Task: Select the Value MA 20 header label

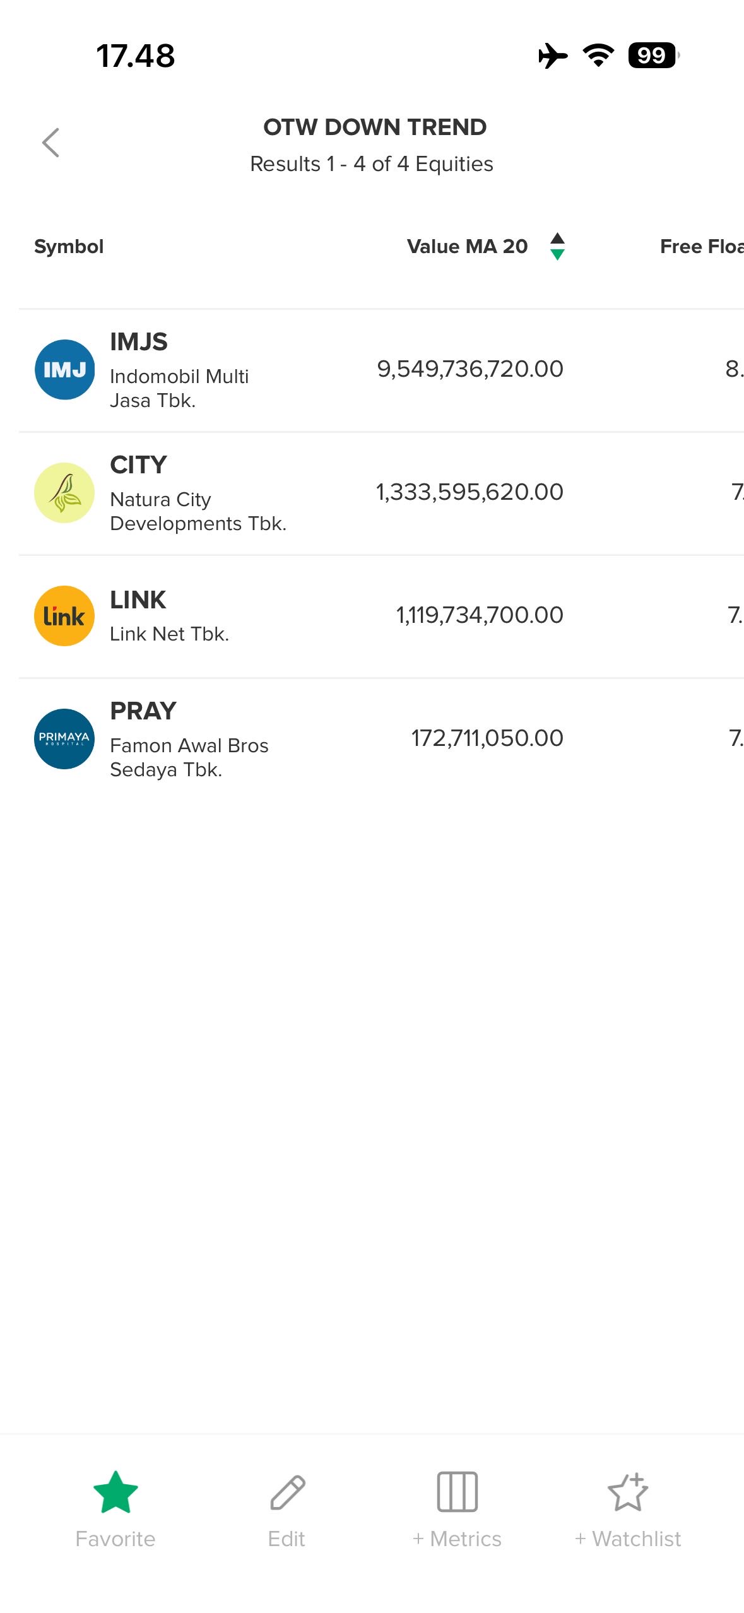Action: tap(467, 247)
